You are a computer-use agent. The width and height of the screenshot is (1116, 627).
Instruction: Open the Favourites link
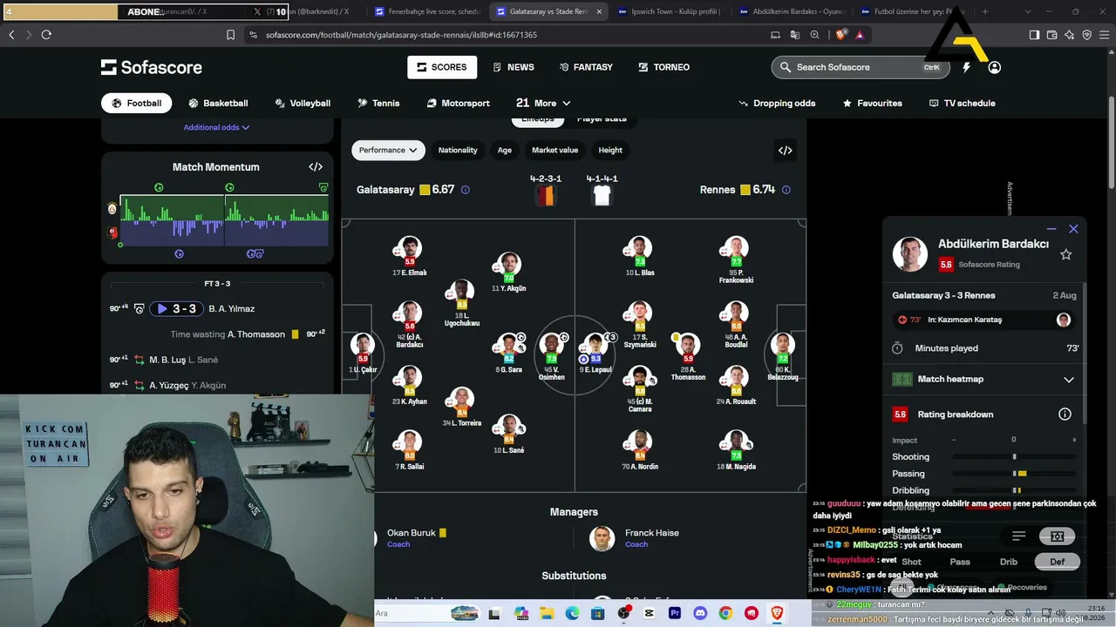[x=872, y=103]
